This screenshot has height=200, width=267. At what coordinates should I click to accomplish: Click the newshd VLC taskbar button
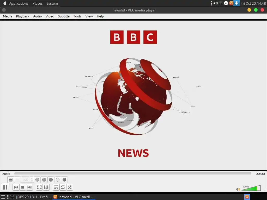pos(73,197)
